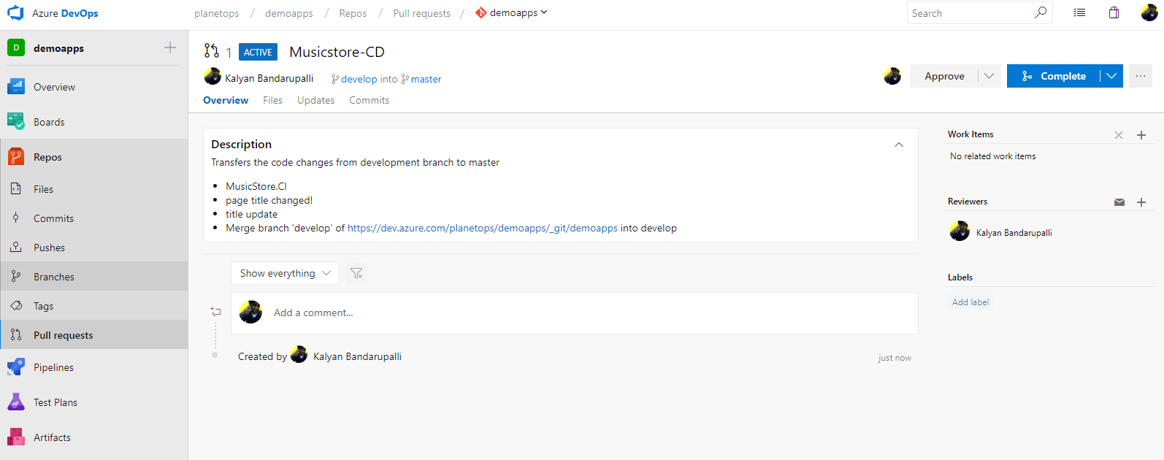Image resolution: width=1164 pixels, height=460 pixels.
Task: Open the Boards hub icon
Action: coord(16,122)
